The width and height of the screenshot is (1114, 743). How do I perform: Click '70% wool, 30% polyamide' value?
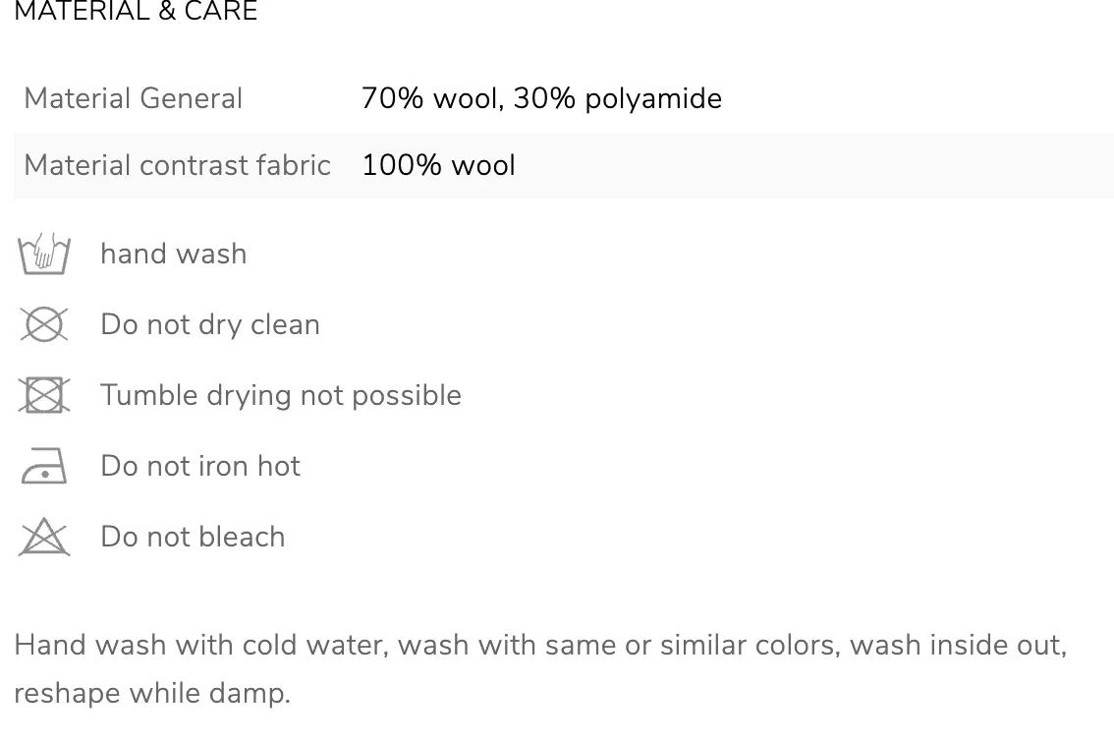pyautogui.click(x=541, y=98)
